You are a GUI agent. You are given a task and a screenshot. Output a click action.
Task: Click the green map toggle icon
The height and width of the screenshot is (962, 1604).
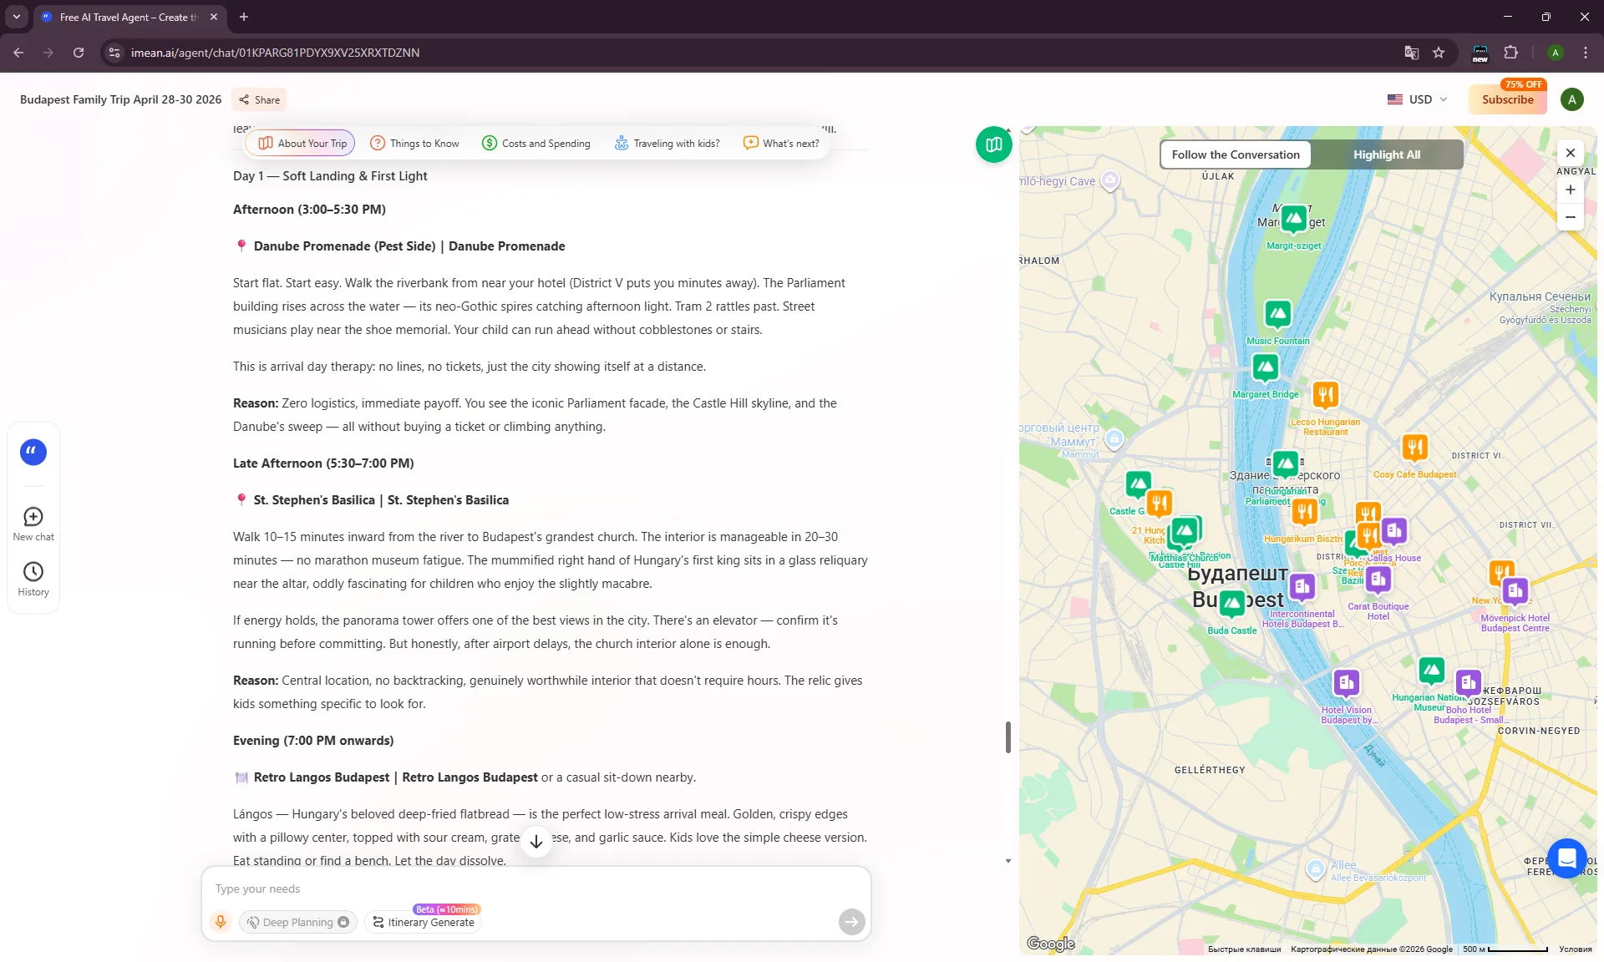point(993,144)
